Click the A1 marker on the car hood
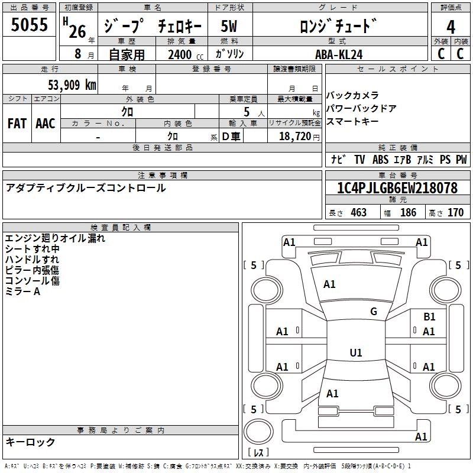The width and height of the screenshot is (473, 473). click(x=329, y=284)
